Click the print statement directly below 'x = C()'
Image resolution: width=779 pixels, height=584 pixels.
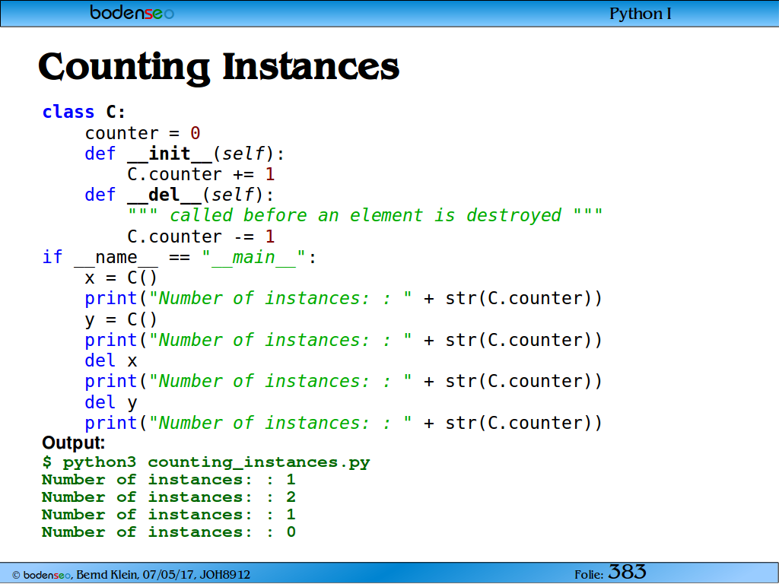343,298
